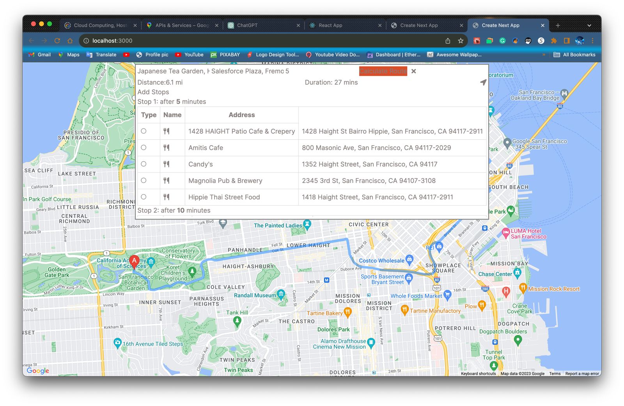Click the Plow restaurant pin
This screenshot has width=624, height=406.
click(x=482, y=305)
